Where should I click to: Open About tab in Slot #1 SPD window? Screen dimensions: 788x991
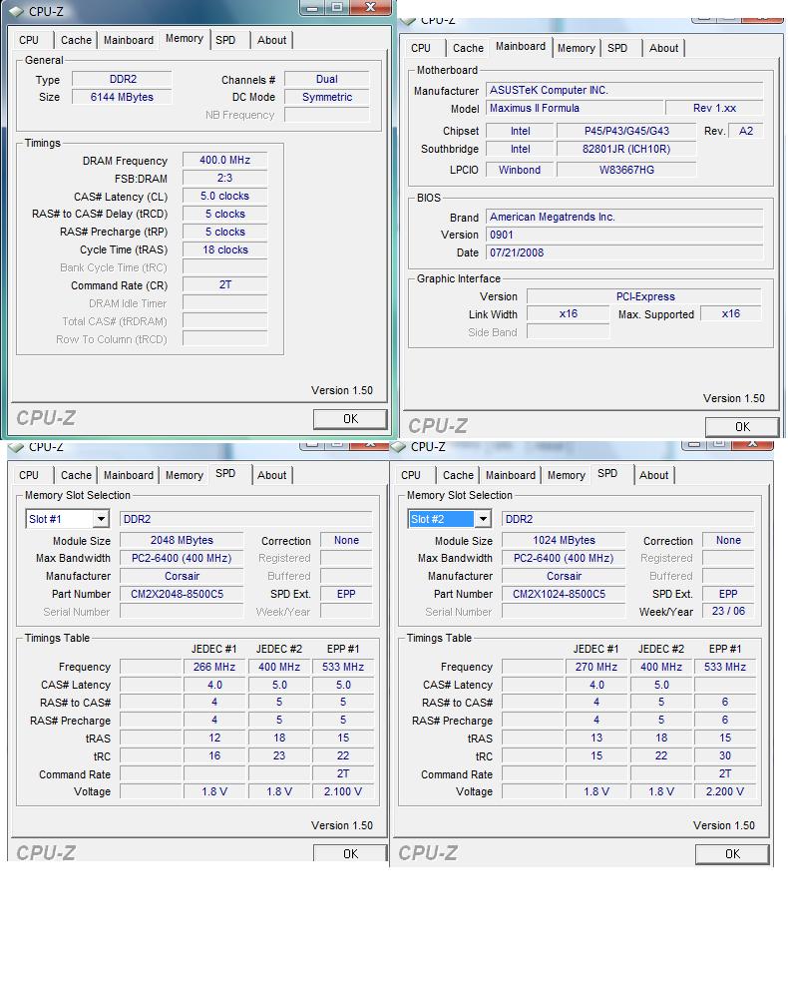(271, 475)
